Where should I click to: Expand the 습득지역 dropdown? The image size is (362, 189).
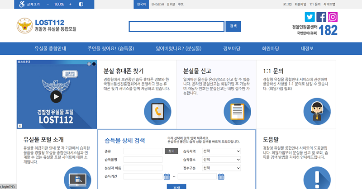[x=221, y=151]
